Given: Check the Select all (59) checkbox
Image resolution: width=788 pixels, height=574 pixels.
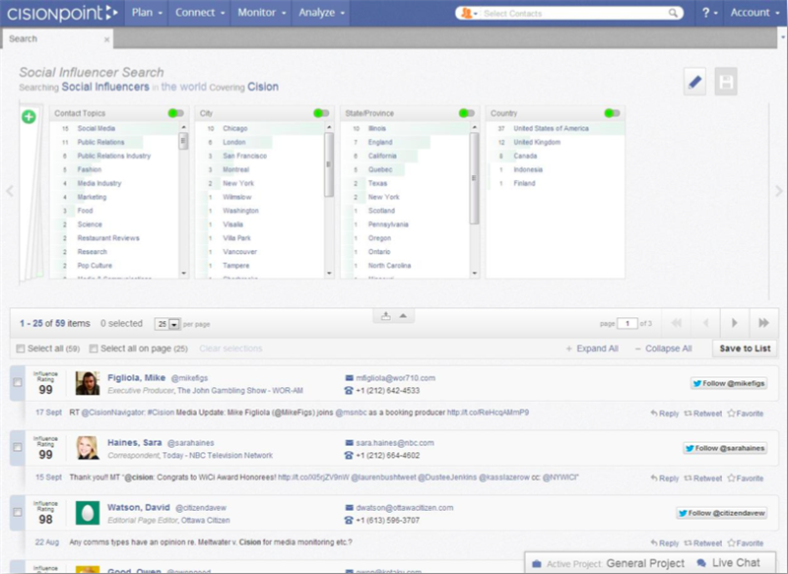Looking at the screenshot, I should [x=22, y=349].
